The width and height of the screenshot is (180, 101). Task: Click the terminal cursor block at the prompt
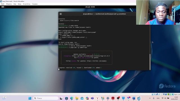click(x=59, y=69)
